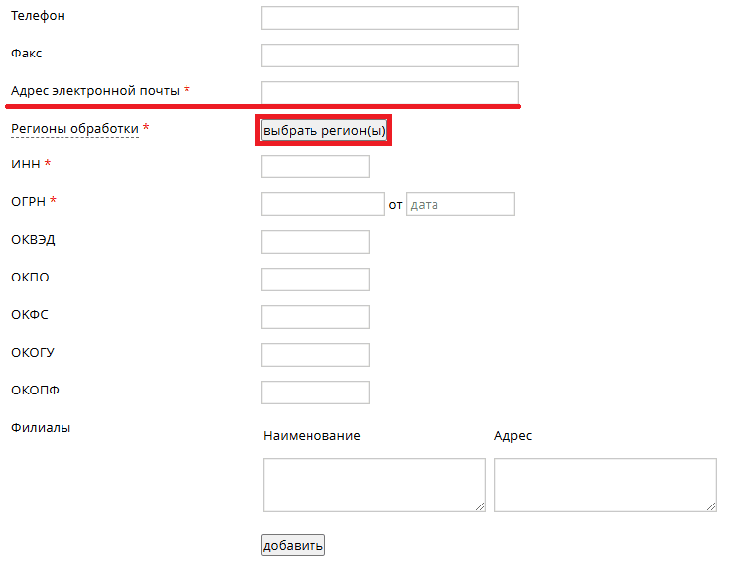The width and height of the screenshot is (747, 561).
Task: Click the Телефон input field
Action: (x=389, y=18)
